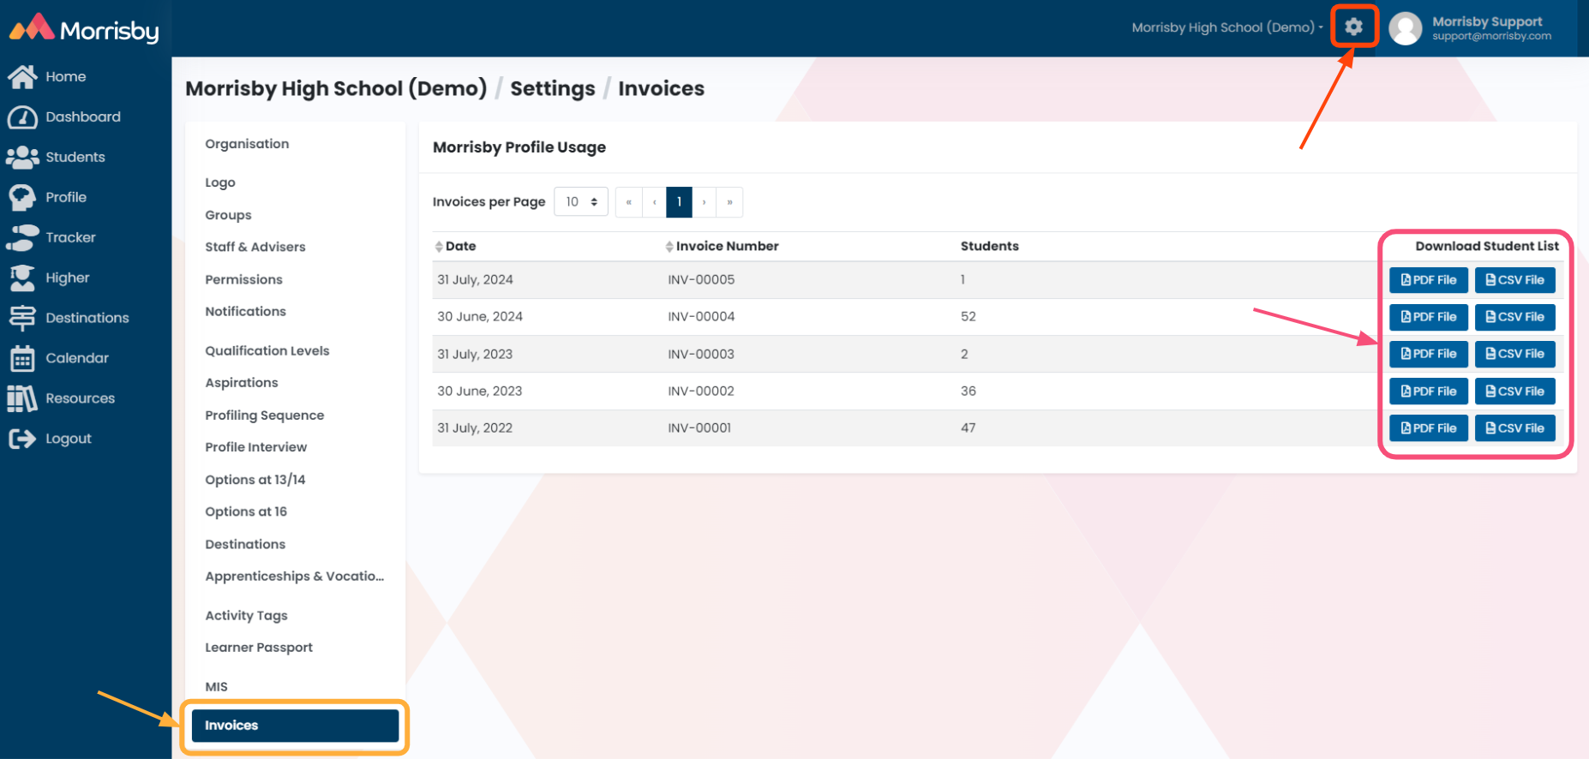Expand the Morrisby High School (Demo) school selector
This screenshot has width=1589, height=759.
1227,27
